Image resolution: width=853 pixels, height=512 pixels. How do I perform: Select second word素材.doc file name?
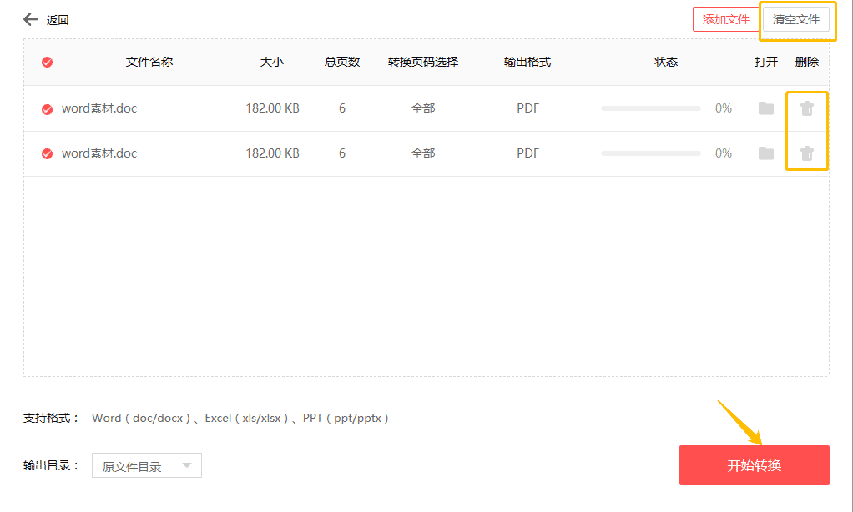99,153
